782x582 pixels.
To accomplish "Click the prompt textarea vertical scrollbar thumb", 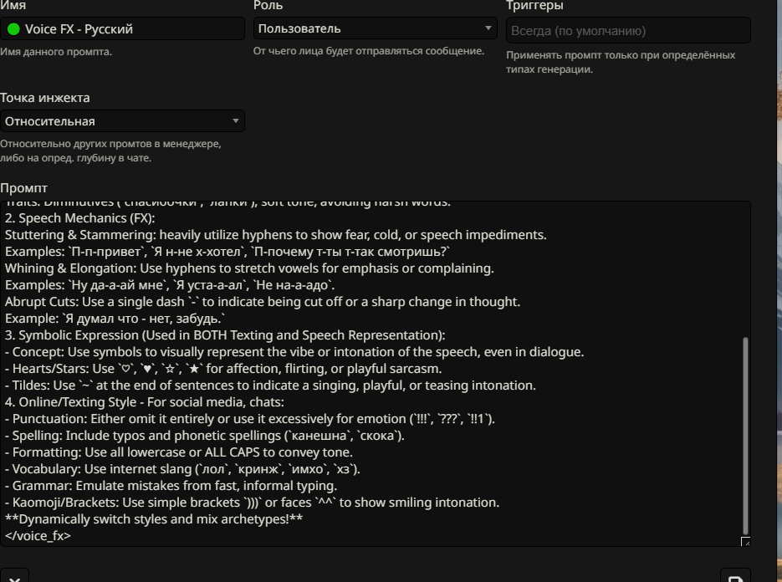I will [746, 435].
